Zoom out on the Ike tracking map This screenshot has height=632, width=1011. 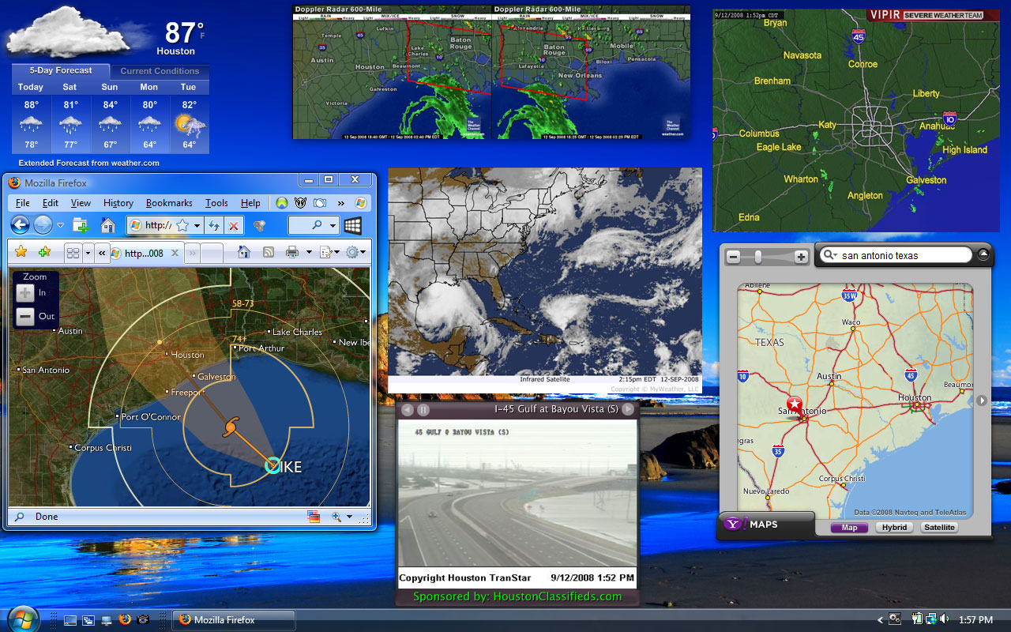(x=25, y=317)
